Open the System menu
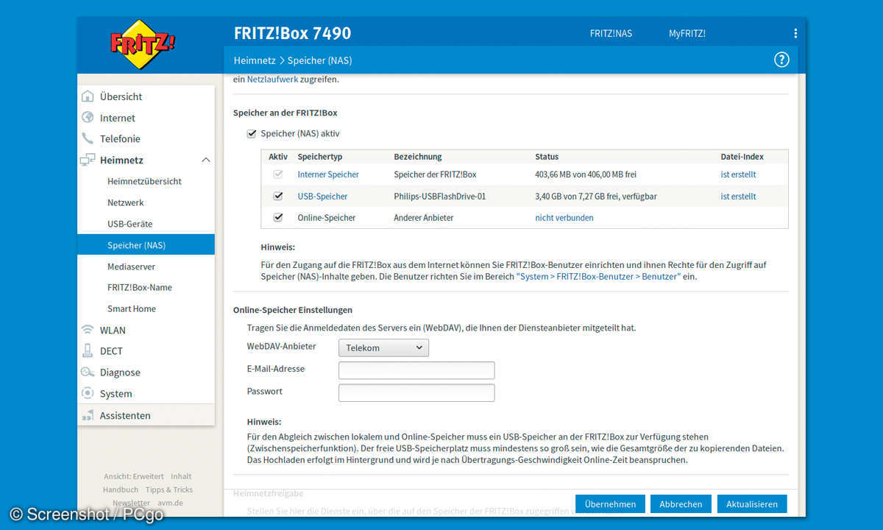The height and width of the screenshot is (530, 883). (x=116, y=394)
